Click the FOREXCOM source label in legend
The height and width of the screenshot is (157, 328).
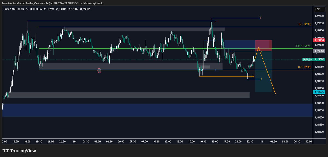tap(36, 9)
